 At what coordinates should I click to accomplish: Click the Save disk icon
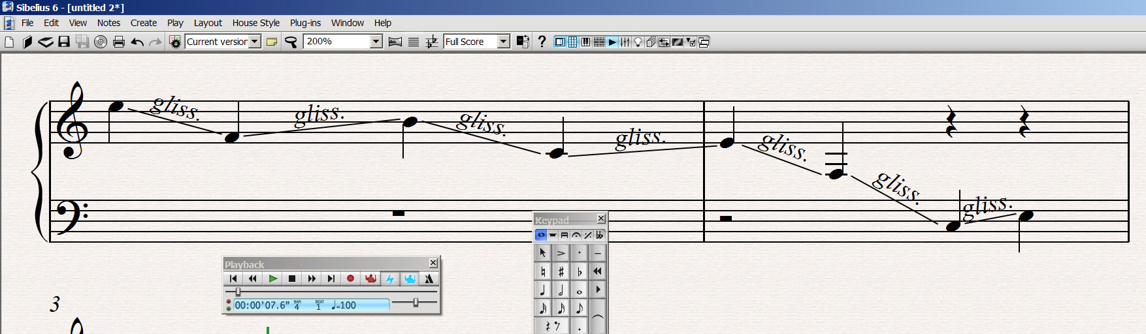[64, 42]
